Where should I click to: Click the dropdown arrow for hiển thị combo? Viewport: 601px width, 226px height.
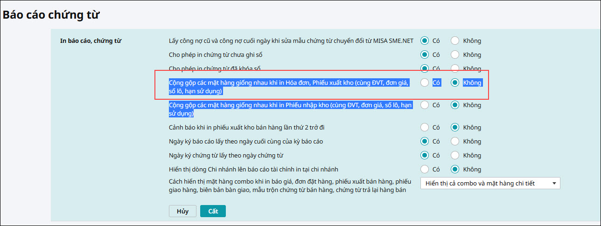click(554, 183)
